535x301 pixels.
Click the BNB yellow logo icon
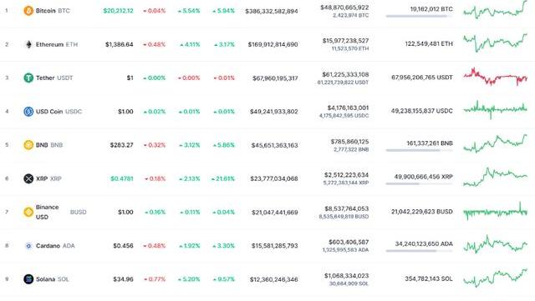coord(28,145)
